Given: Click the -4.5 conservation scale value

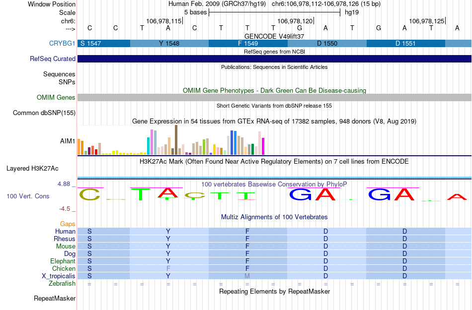Looking at the screenshot, I should [65, 208].
